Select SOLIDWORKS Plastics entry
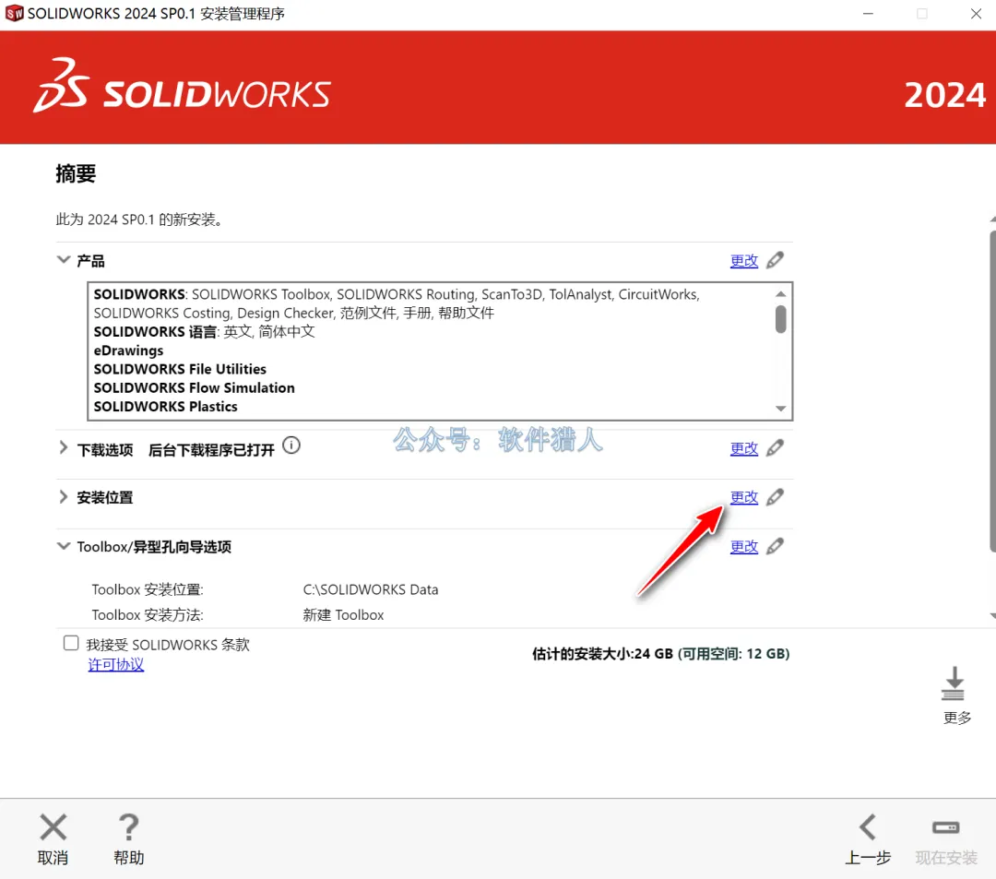The image size is (996, 879). point(165,407)
